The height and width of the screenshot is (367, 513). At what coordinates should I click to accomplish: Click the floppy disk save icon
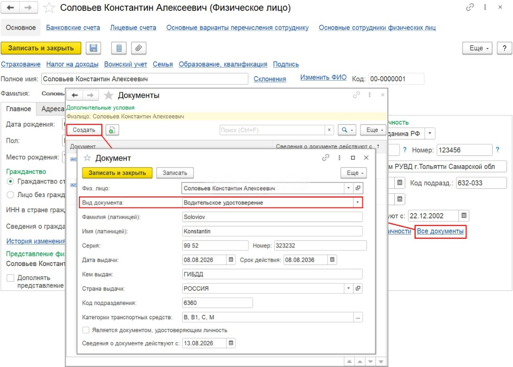(x=93, y=48)
